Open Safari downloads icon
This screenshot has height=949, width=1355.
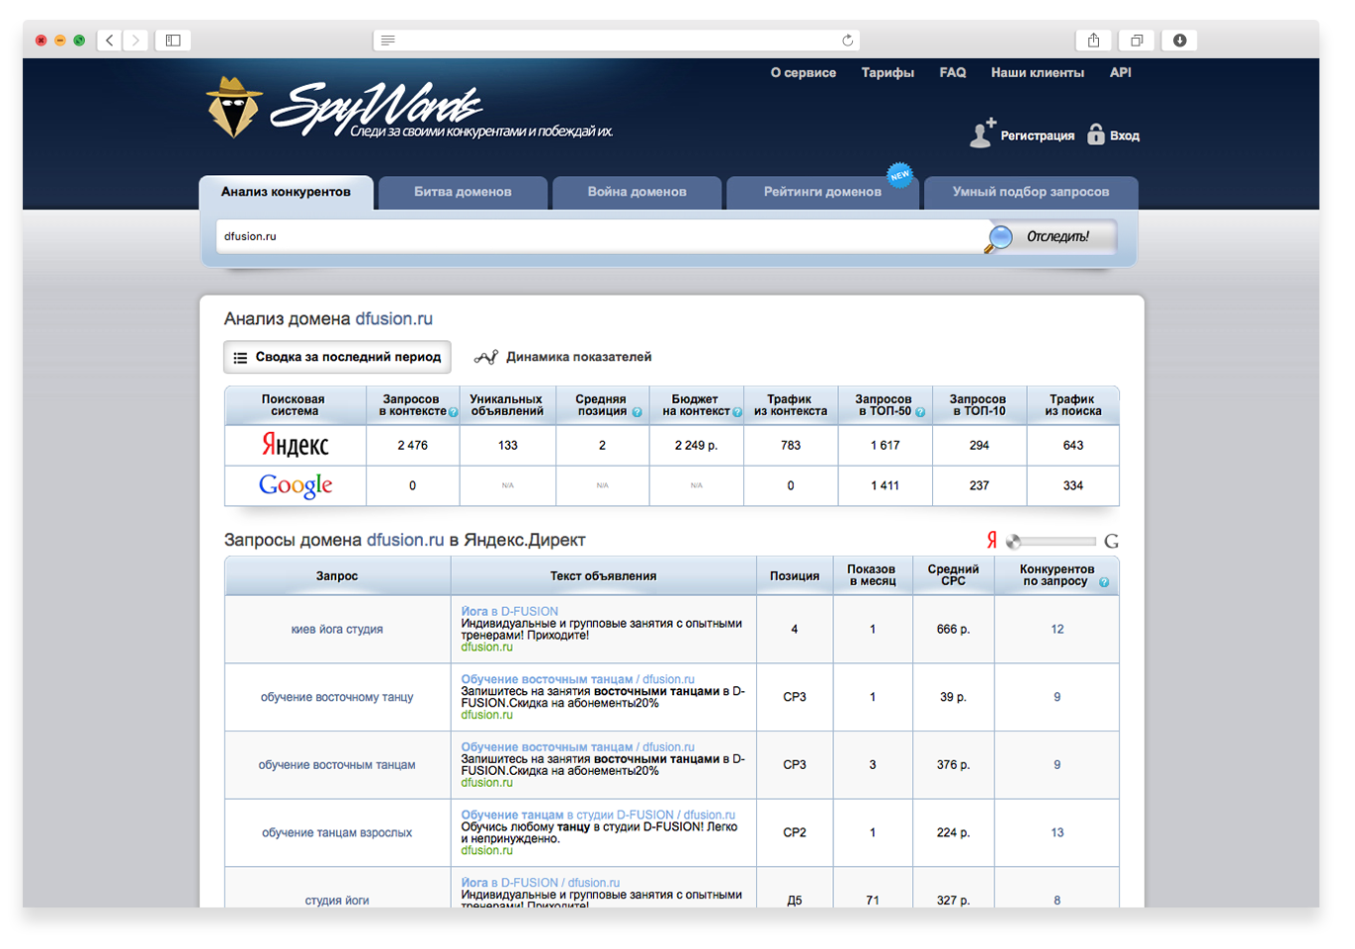click(x=1179, y=41)
